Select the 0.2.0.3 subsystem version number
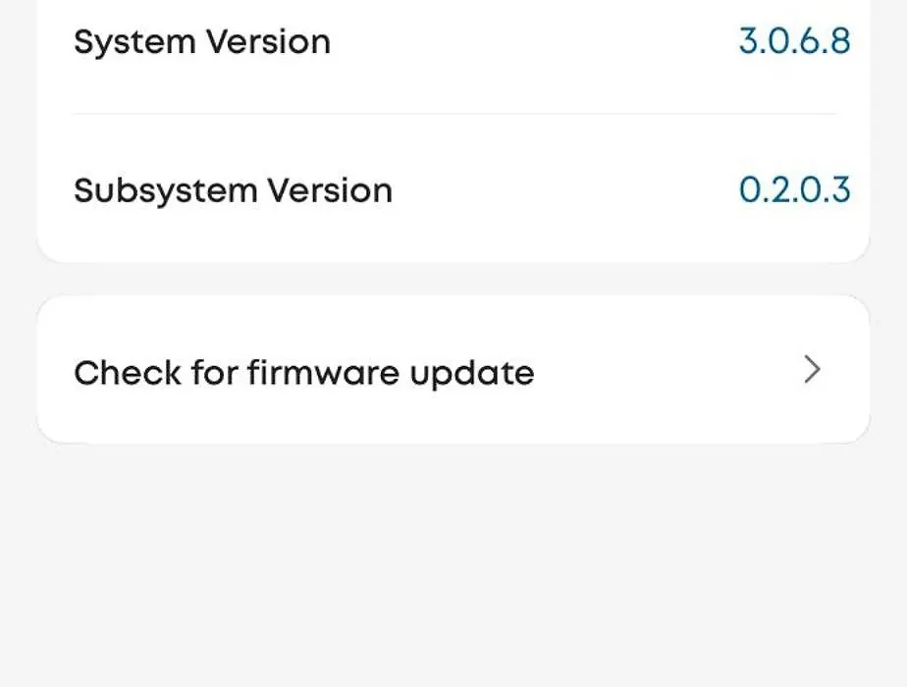907x687 pixels. point(794,189)
